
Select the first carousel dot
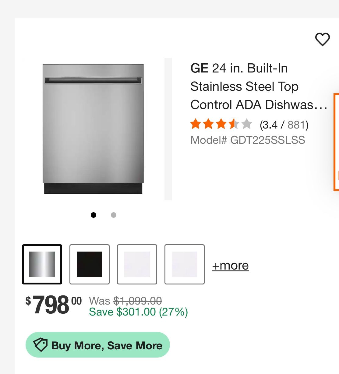click(x=94, y=215)
